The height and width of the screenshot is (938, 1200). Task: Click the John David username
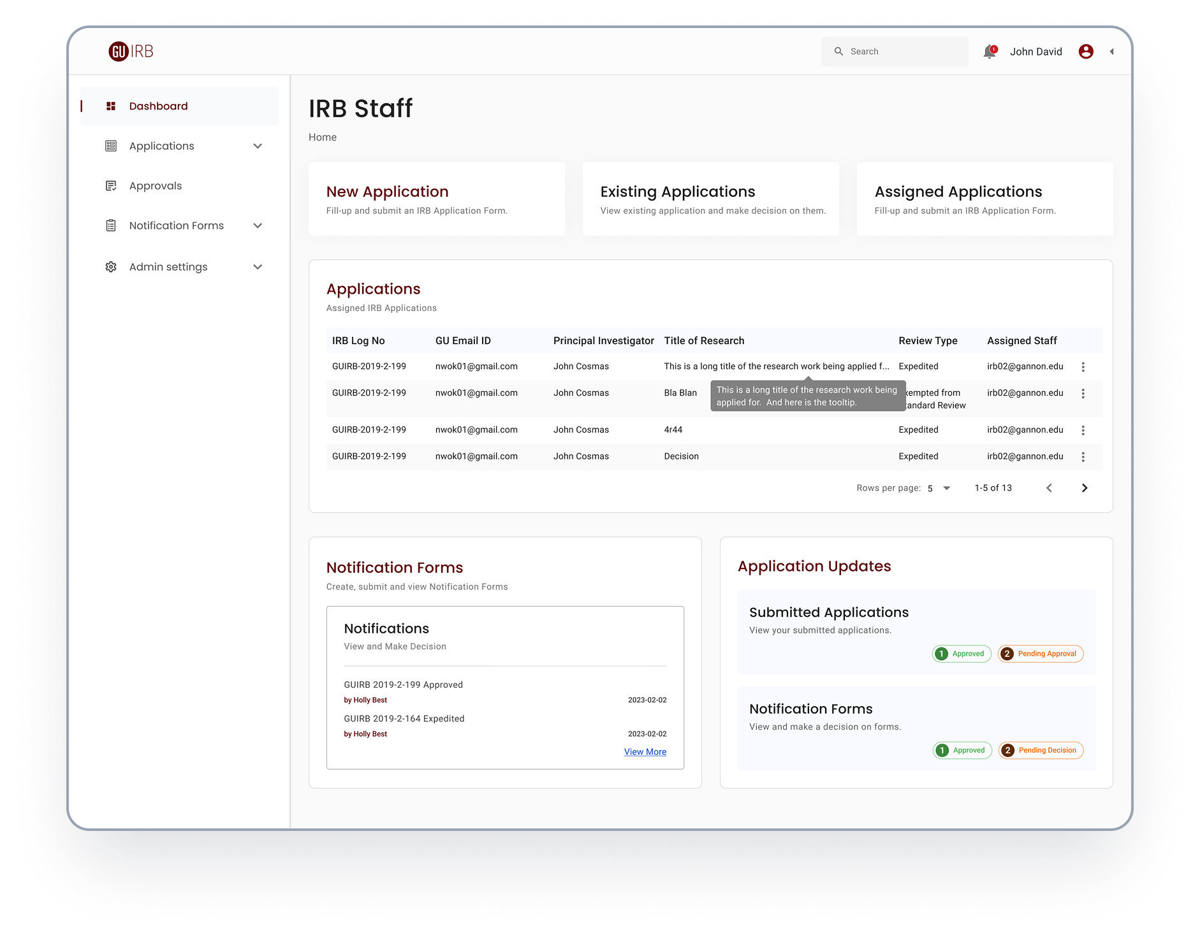(x=1036, y=52)
